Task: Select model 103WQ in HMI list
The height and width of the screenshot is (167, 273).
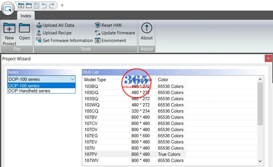Action: [92, 105]
